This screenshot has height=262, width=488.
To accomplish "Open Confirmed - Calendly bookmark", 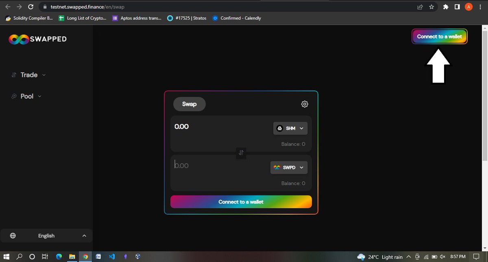I will click(237, 18).
